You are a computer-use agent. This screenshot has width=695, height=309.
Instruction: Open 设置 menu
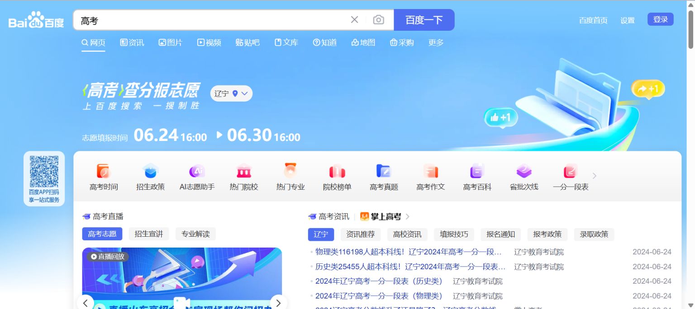[x=628, y=20]
